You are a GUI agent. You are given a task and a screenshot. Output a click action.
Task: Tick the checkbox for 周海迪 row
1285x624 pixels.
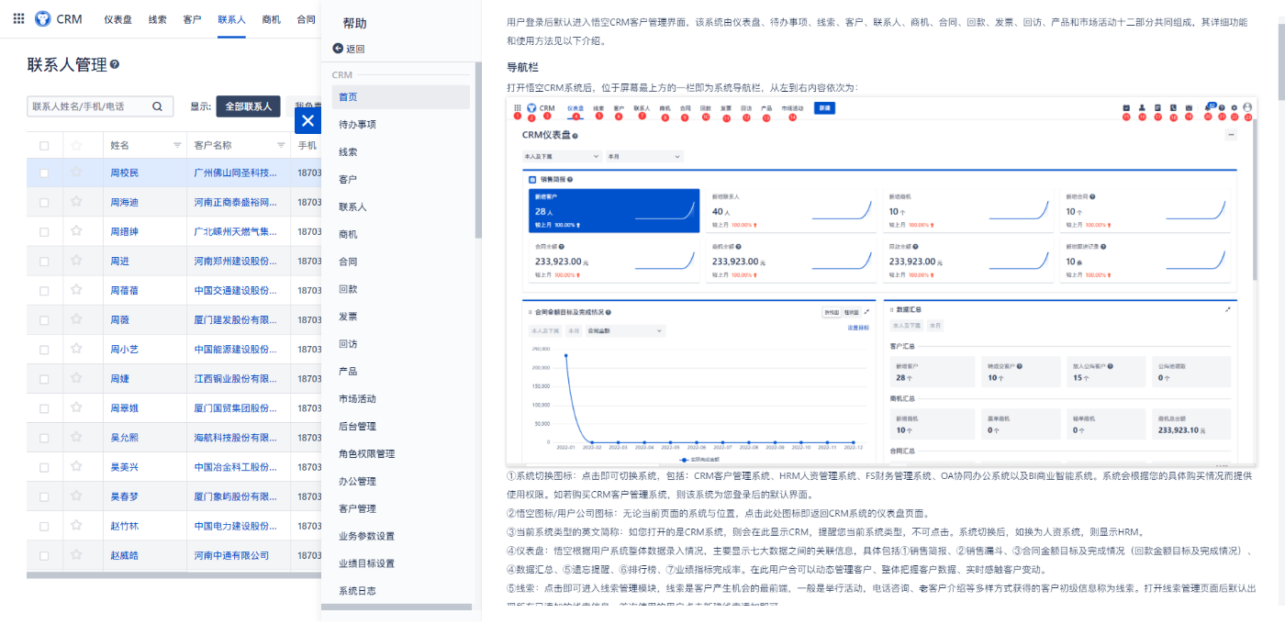[x=44, y=202]
